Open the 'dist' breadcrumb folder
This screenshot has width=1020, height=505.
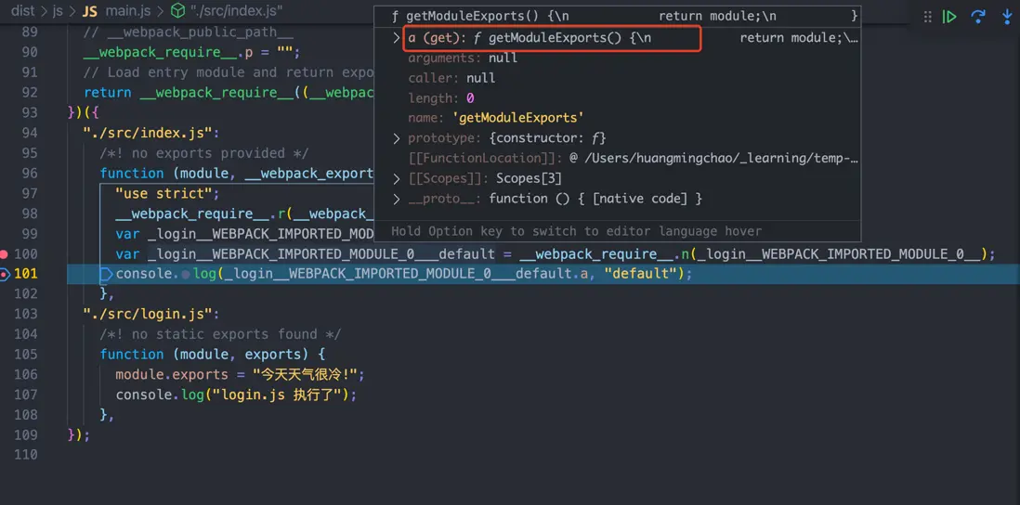23,11
